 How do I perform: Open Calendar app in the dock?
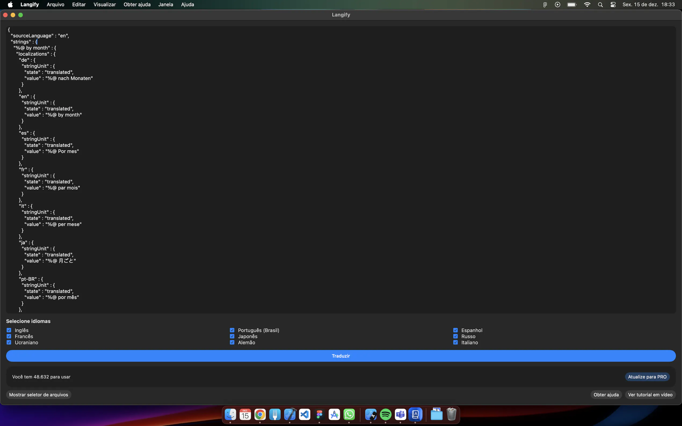[245, 414]
